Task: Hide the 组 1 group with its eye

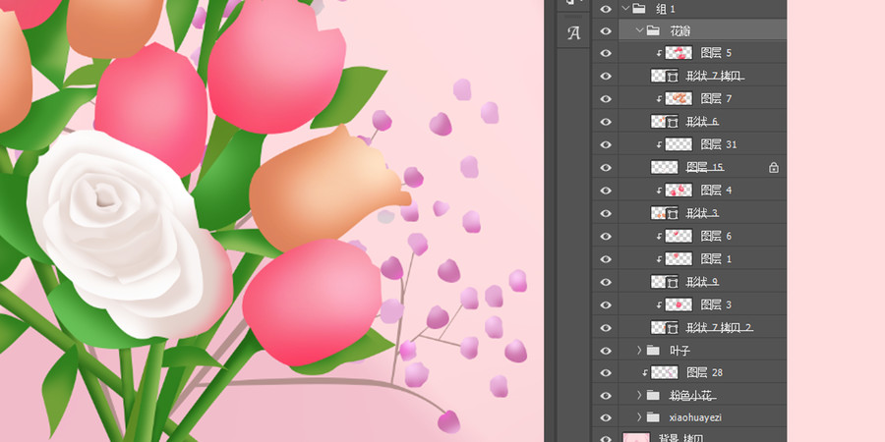Action: (606, 9)
